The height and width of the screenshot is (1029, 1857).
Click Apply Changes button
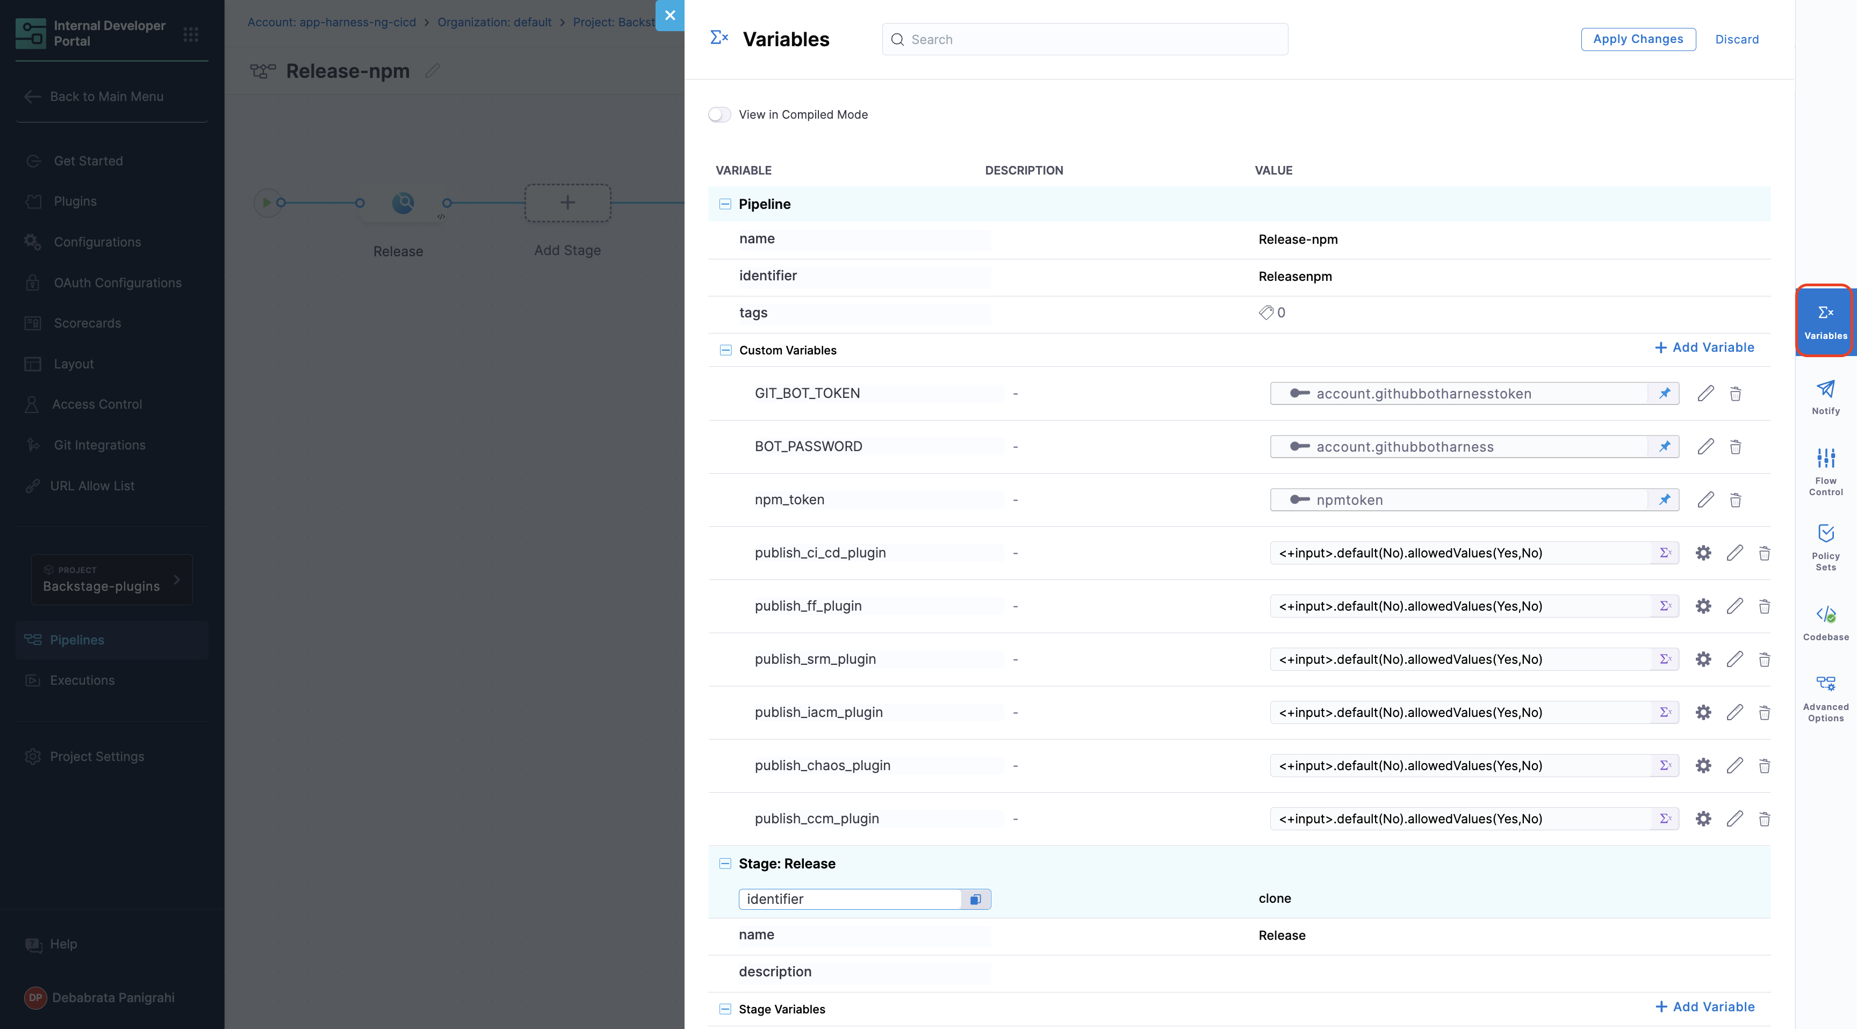(x=1638, y=39)
